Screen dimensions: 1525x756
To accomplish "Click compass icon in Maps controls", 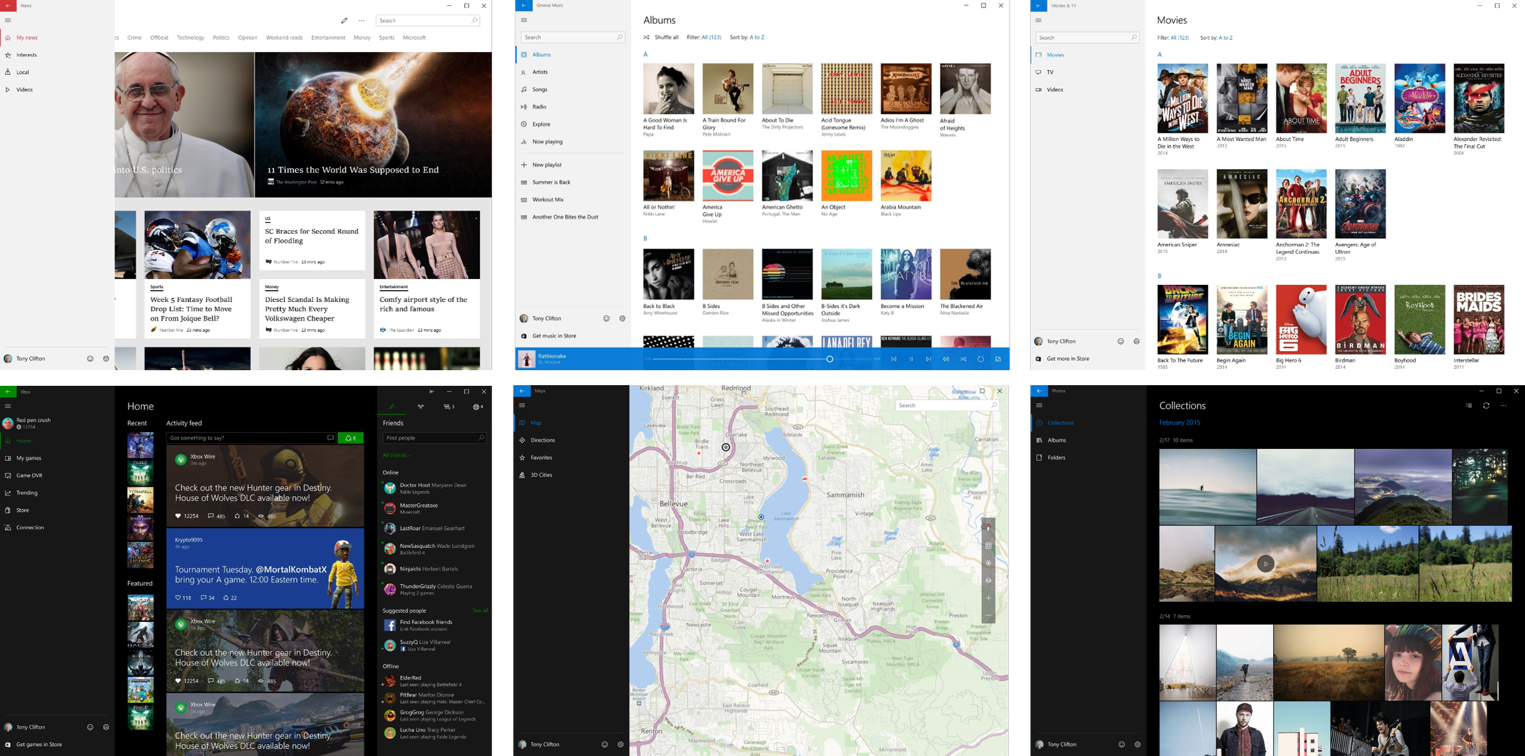I will [x=988, y=528].
